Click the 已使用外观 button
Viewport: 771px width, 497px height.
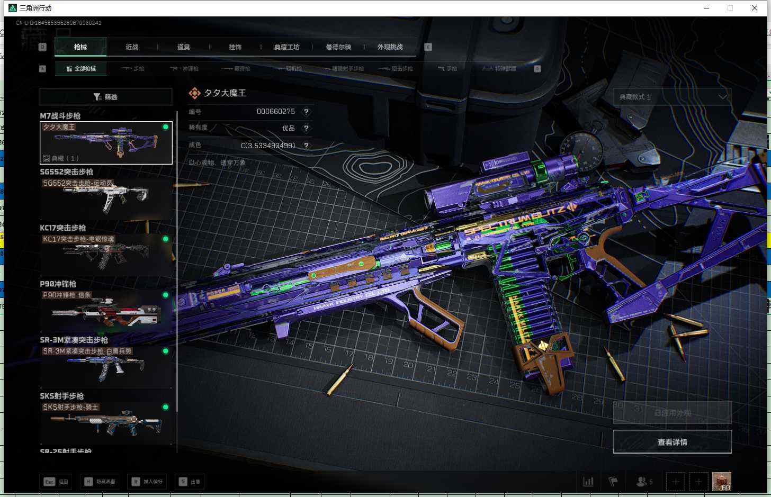pos(673,413)
